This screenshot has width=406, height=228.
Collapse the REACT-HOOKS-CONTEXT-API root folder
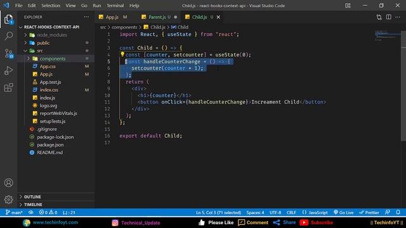[x=51, y=27]
